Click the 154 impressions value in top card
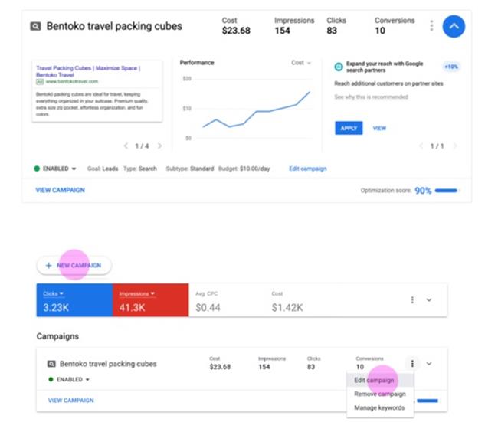 pos(283,31)
